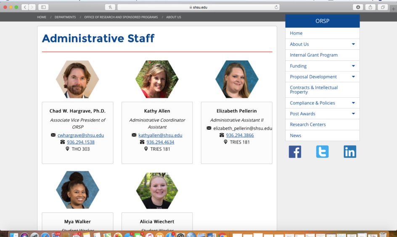Call Kathy Allen at 936.294.4634
The image size is (397, 237).
160,142
